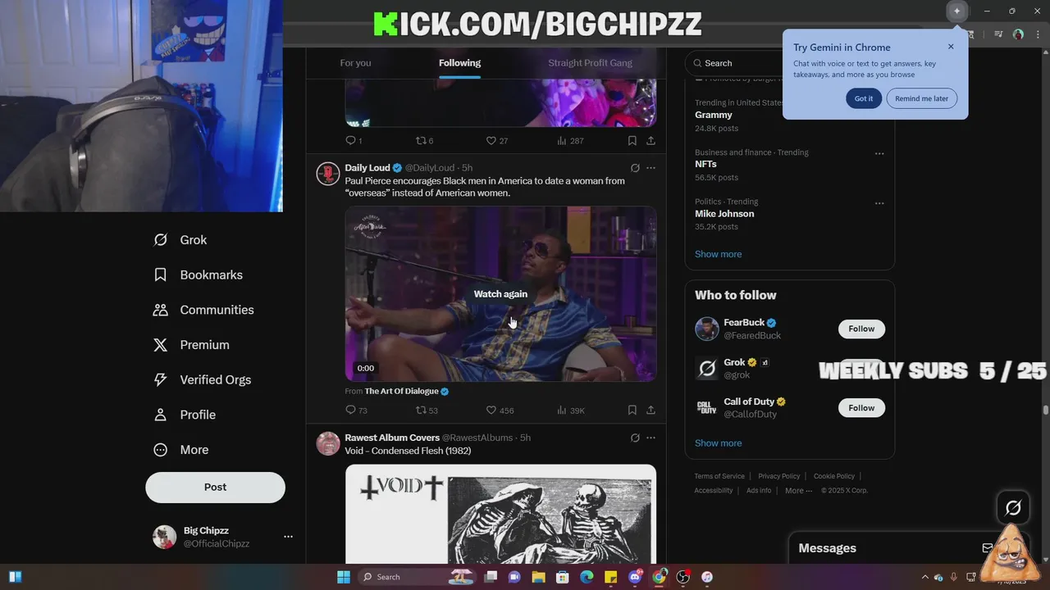Open the Cookie Policy link

click(x=834, y=476)
